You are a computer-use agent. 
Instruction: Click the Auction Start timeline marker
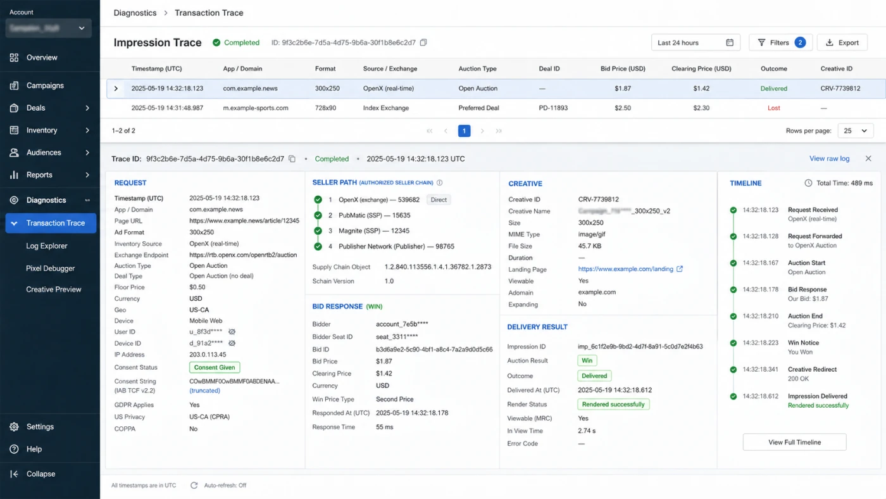[x=733, y=263]
